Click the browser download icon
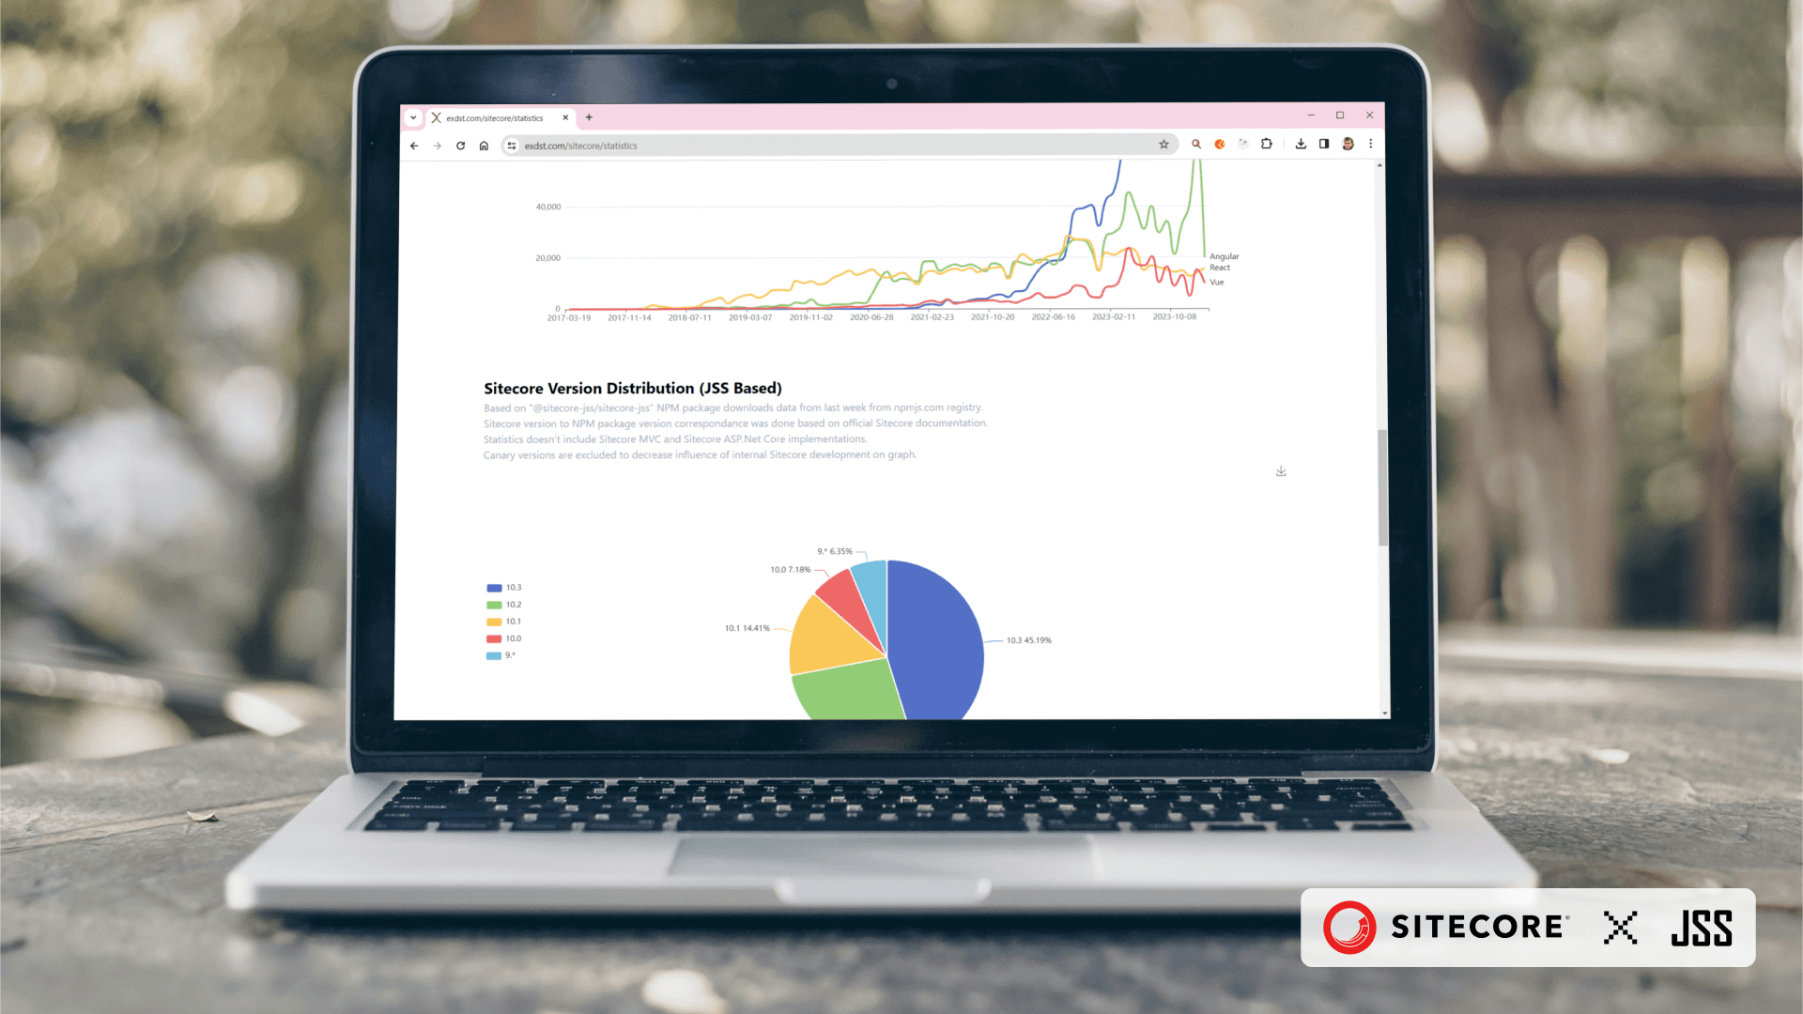The width and height of the screenshot is (1803, 1014). tap(1302, 144)
